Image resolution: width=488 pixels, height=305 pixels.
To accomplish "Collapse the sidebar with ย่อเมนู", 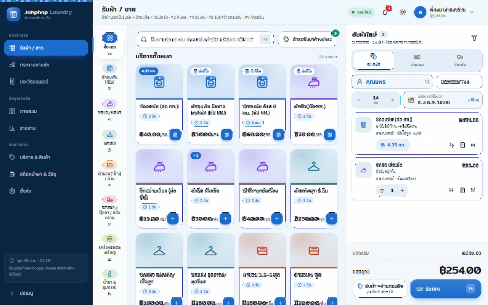I will (x=46, y=293).
